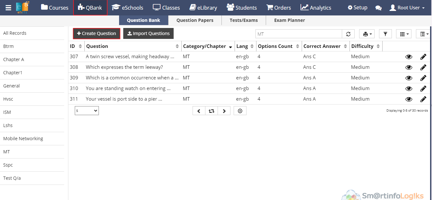The height and width of the screenshot is (200, 432).
Task: View question 310 with eye icon
Action: coord(409,89)
